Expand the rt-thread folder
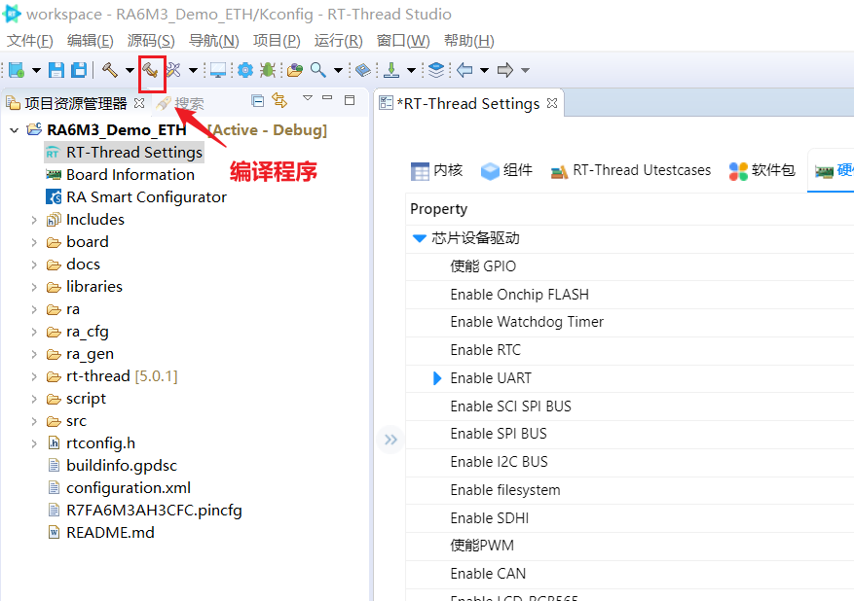The width and height of the screenshot is (854, 601). (x=34, y=376)
